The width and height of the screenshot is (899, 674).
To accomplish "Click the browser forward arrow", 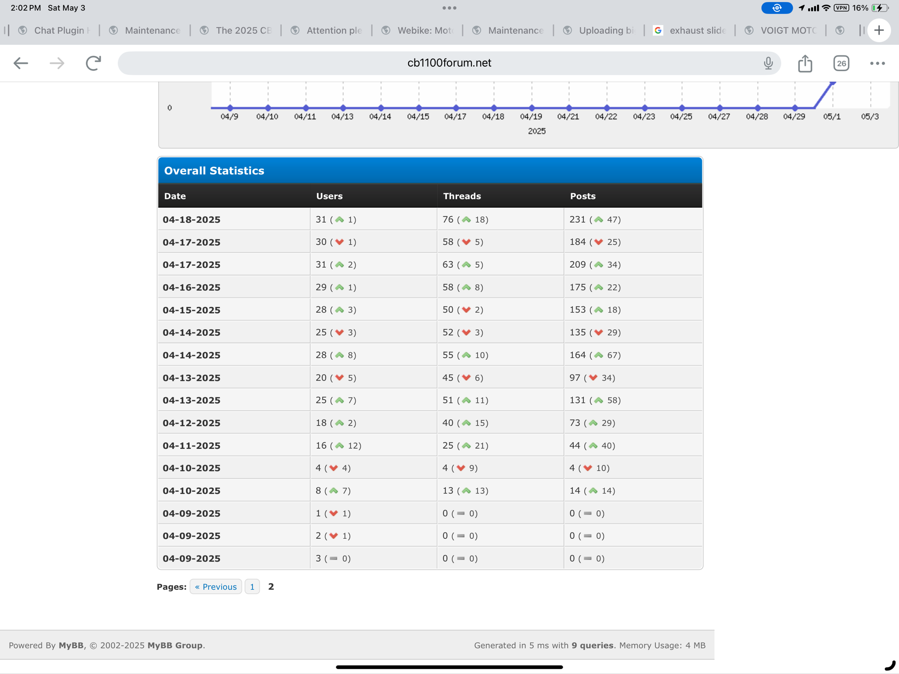I will [x=57, y=63].
